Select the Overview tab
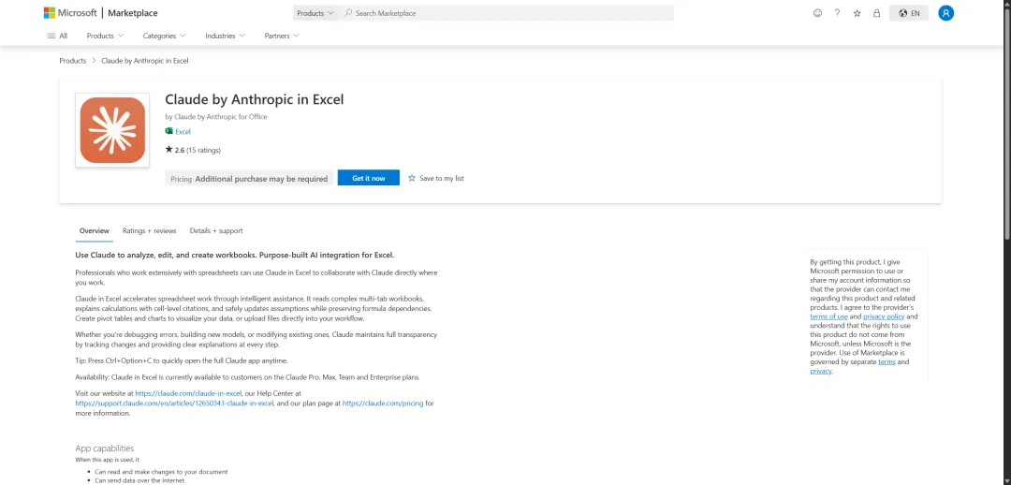 point(95,231)
